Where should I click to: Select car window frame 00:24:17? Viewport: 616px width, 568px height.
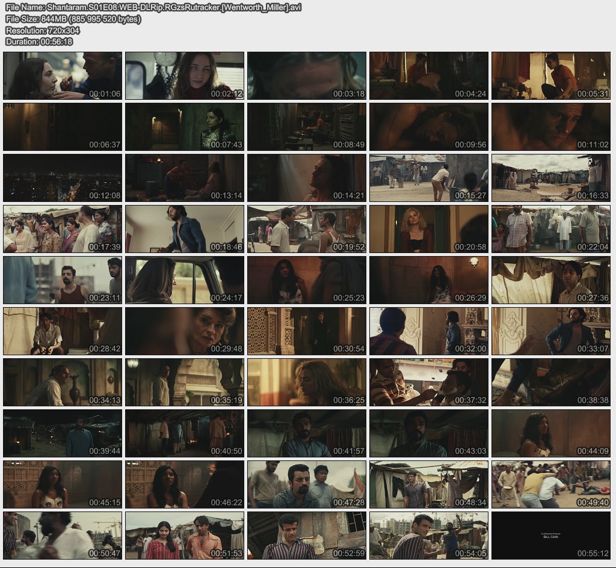(x=185, y=280)
